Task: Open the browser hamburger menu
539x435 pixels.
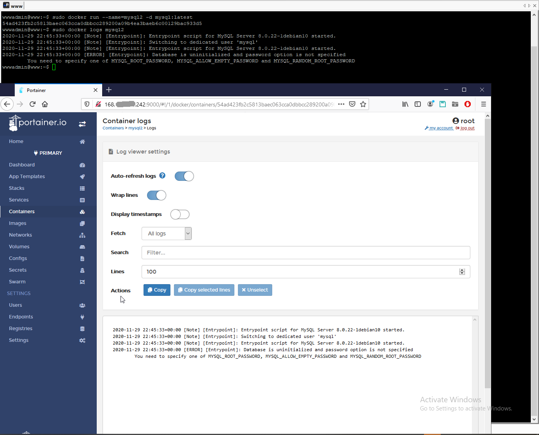Action: pos(484,104)
